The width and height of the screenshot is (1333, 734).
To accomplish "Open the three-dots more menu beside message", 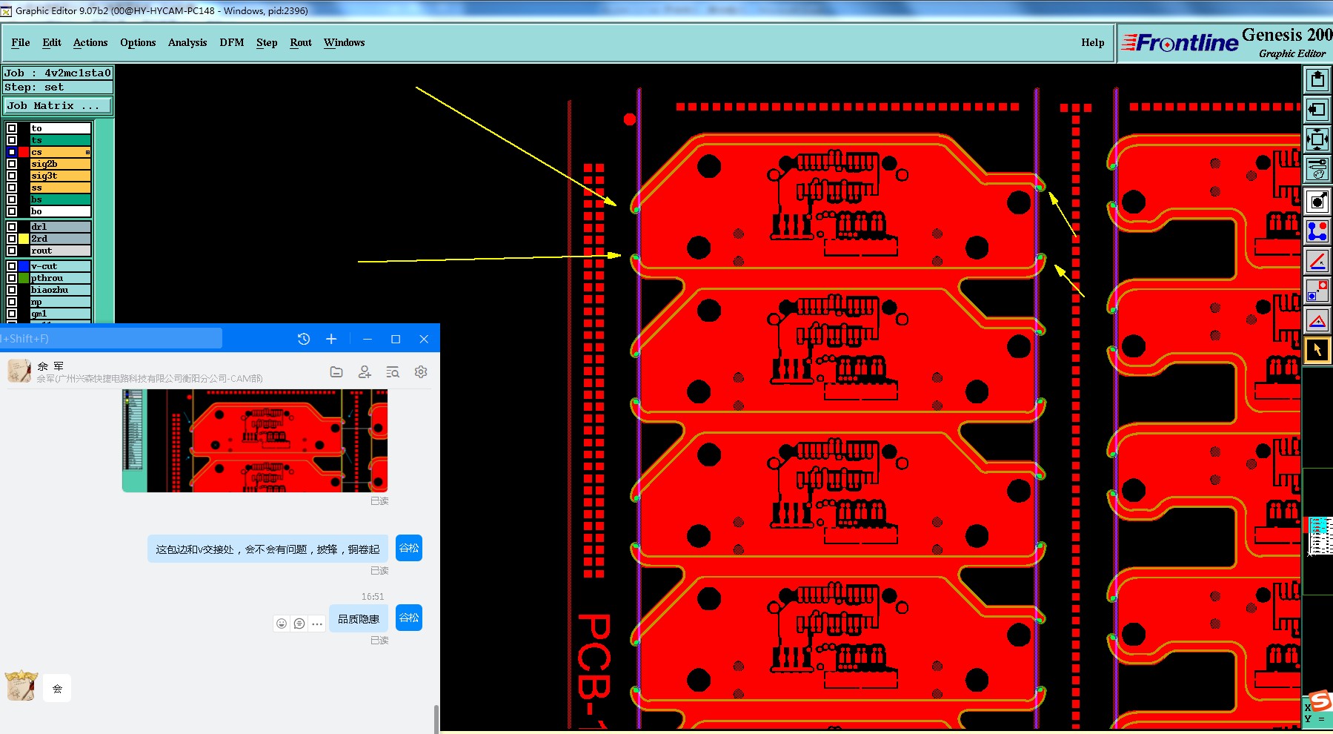I will [x=317, y=624].
